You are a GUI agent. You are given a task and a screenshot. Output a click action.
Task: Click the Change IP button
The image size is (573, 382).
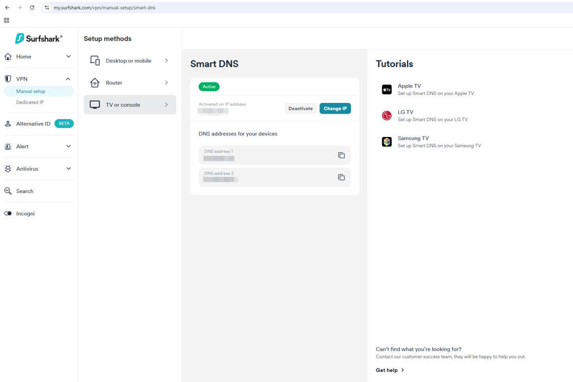pos(335,109)
